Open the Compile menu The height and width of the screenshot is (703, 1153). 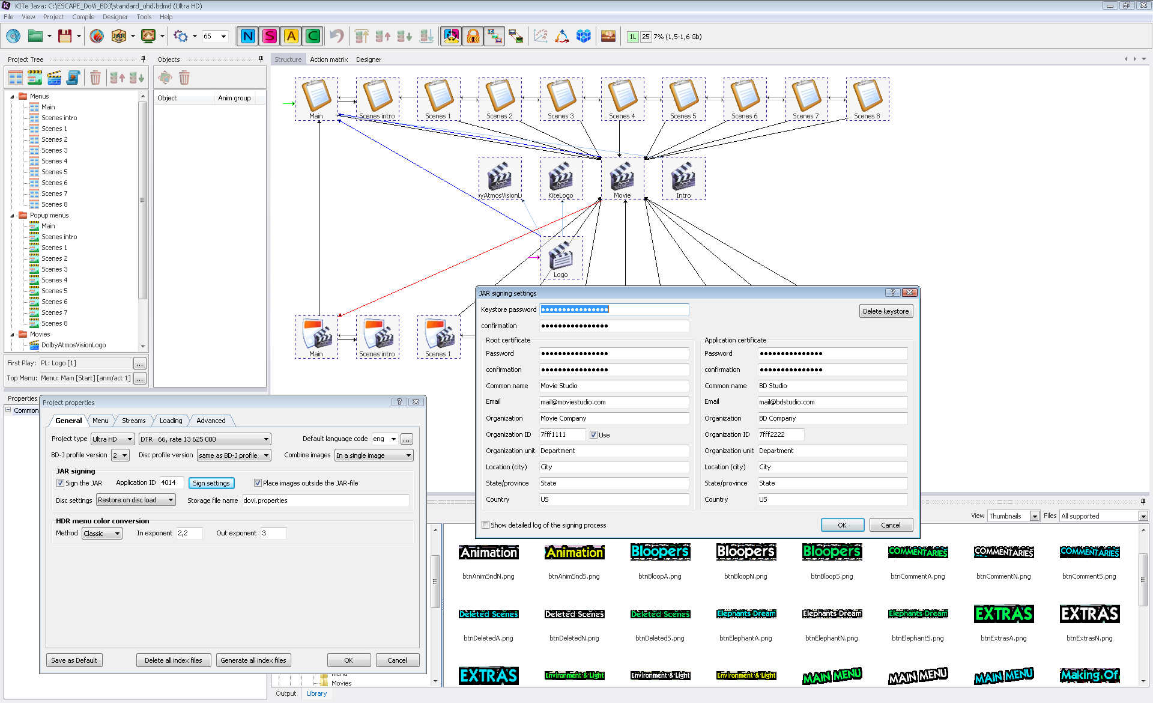(83, 17)
